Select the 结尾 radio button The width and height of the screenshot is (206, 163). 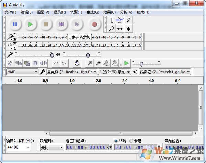tap(116, 141)
